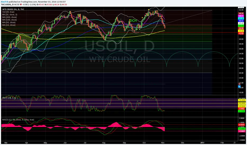The height and width of the screenshot is (145, 247).
Task: Select the MA (50, close) indicator label
Action: click(9, 22)
